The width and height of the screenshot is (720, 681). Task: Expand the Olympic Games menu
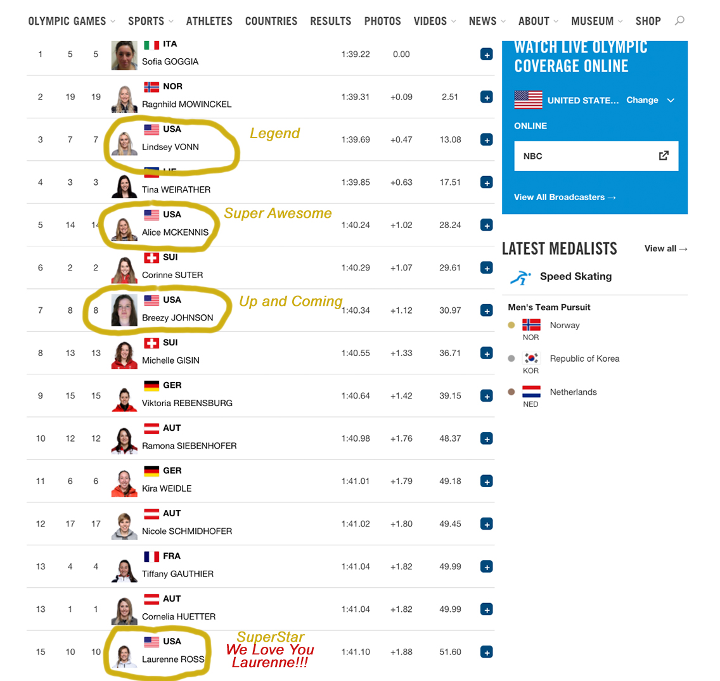tap(72, 21)
